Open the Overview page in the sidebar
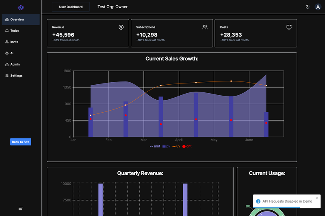This screenshot has width=325, height=216. click(21, 19)
